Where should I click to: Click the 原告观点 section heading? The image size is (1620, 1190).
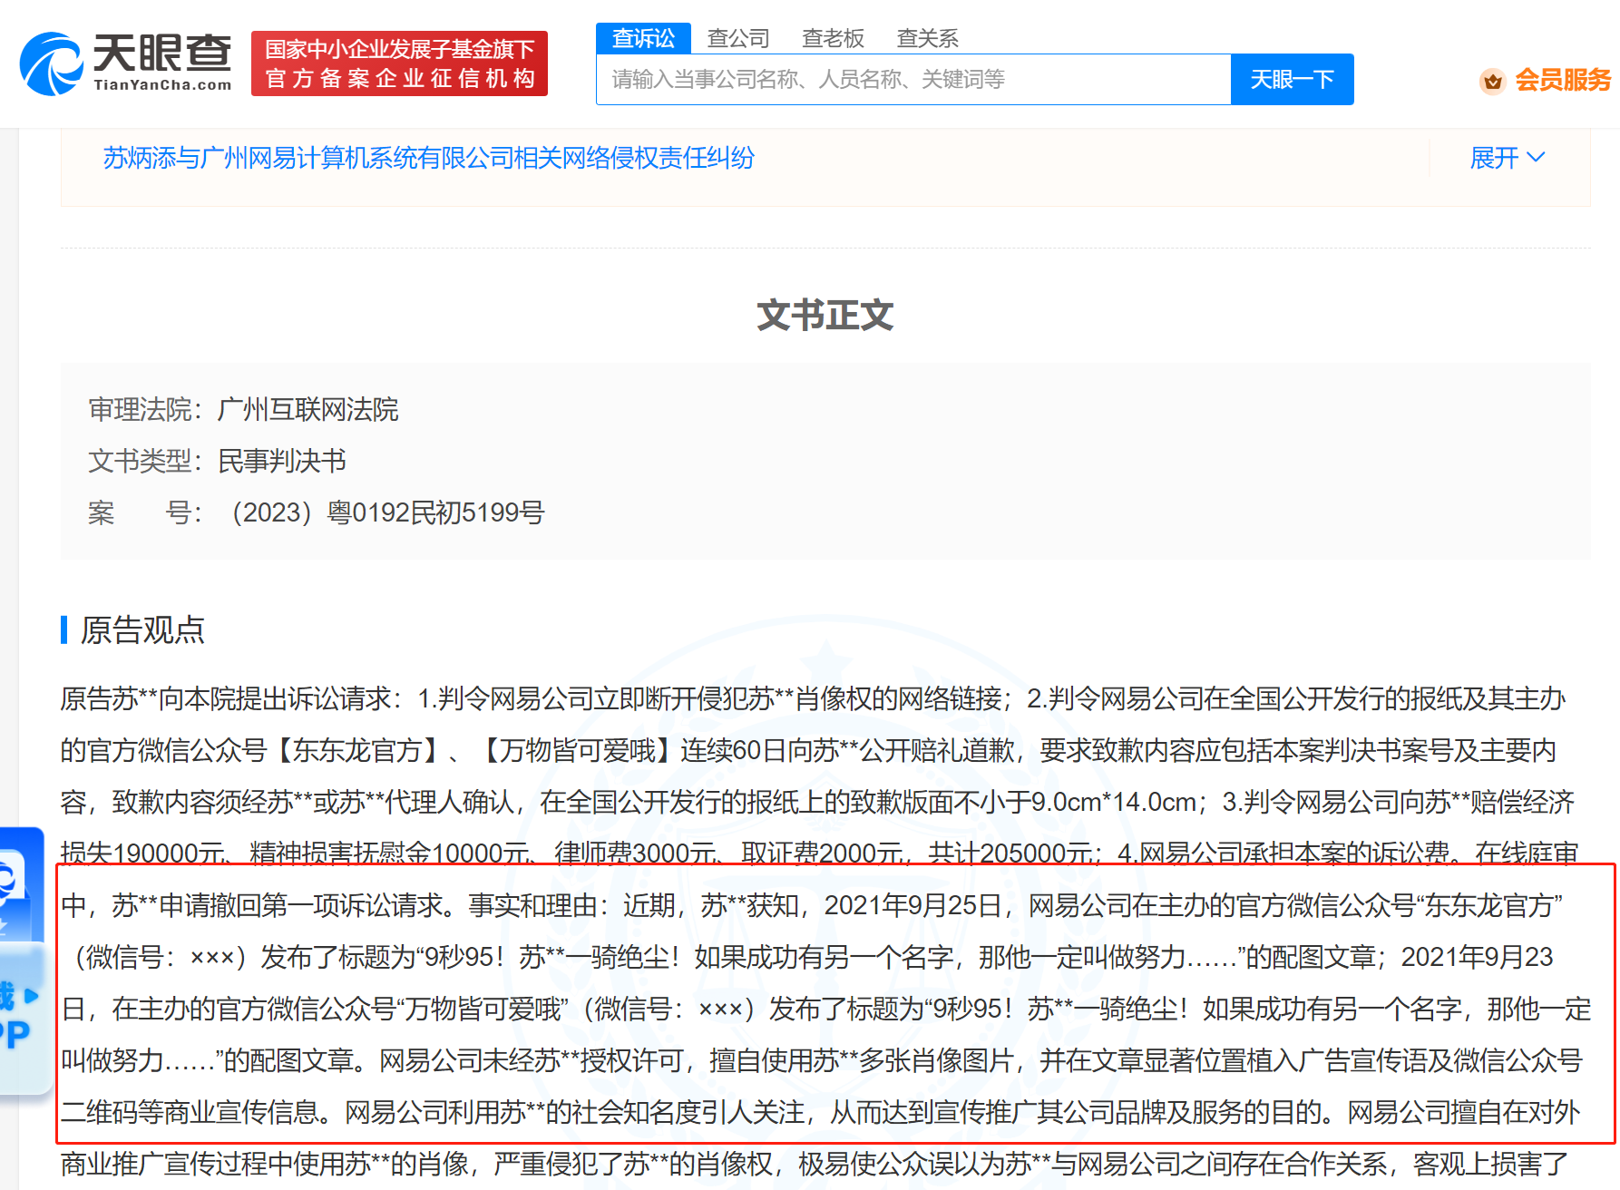(142, 629)
